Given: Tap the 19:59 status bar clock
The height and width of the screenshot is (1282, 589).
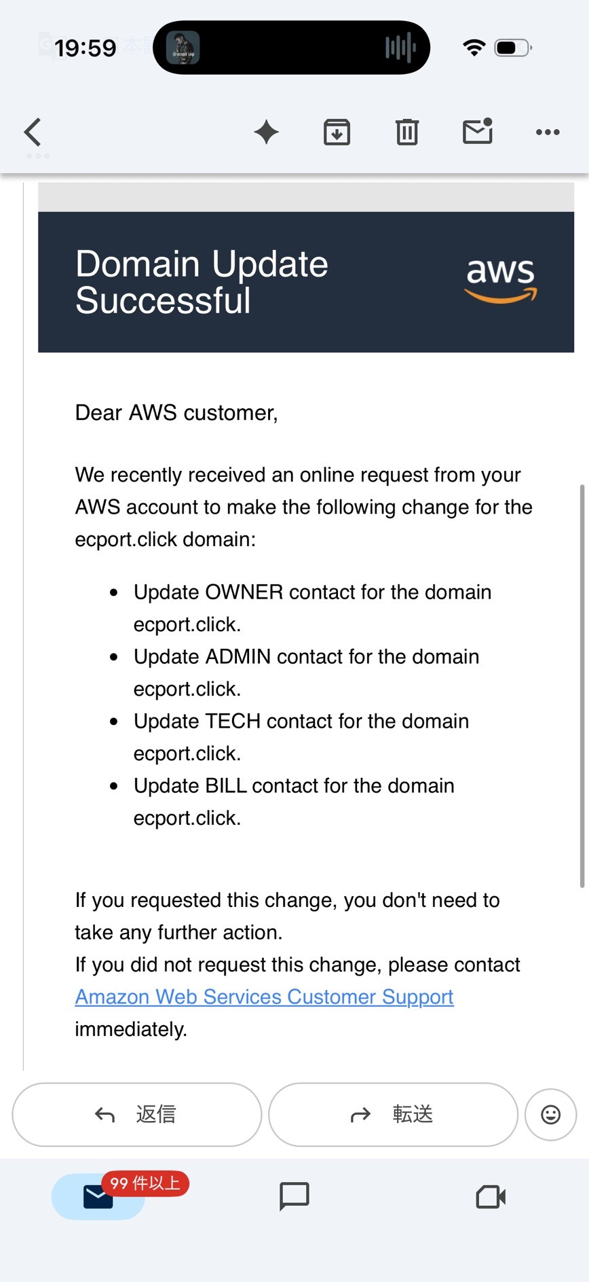Looking at the screenshot, I should pos(85,48).
